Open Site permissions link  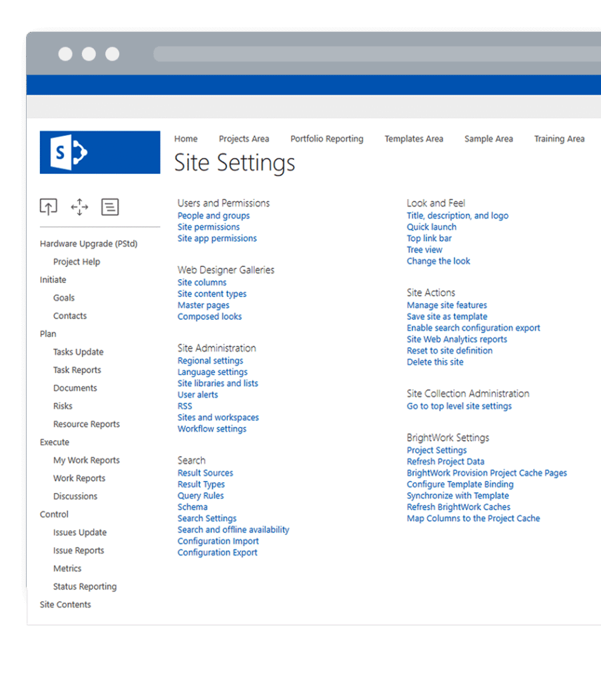click(209, 227)
